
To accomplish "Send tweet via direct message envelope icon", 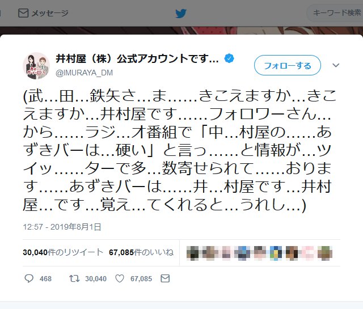I will (165, 278).
